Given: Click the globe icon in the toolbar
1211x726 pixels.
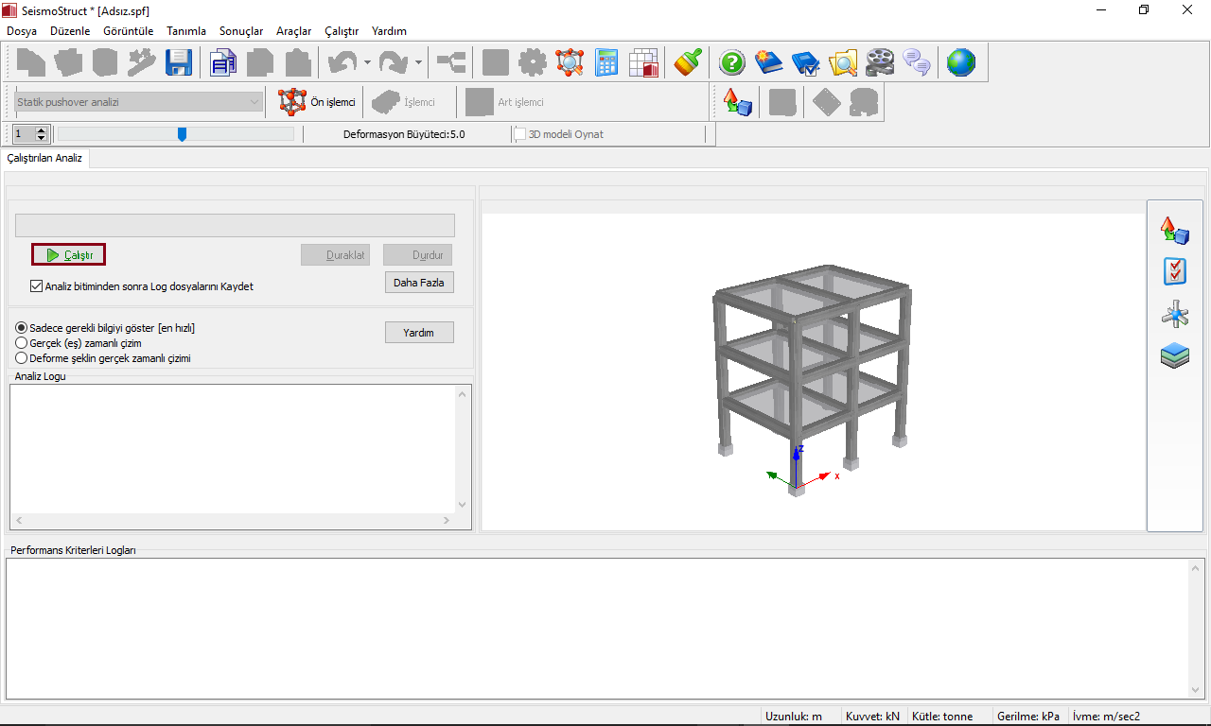Looking at the screenshot, I should pos(960,63).
